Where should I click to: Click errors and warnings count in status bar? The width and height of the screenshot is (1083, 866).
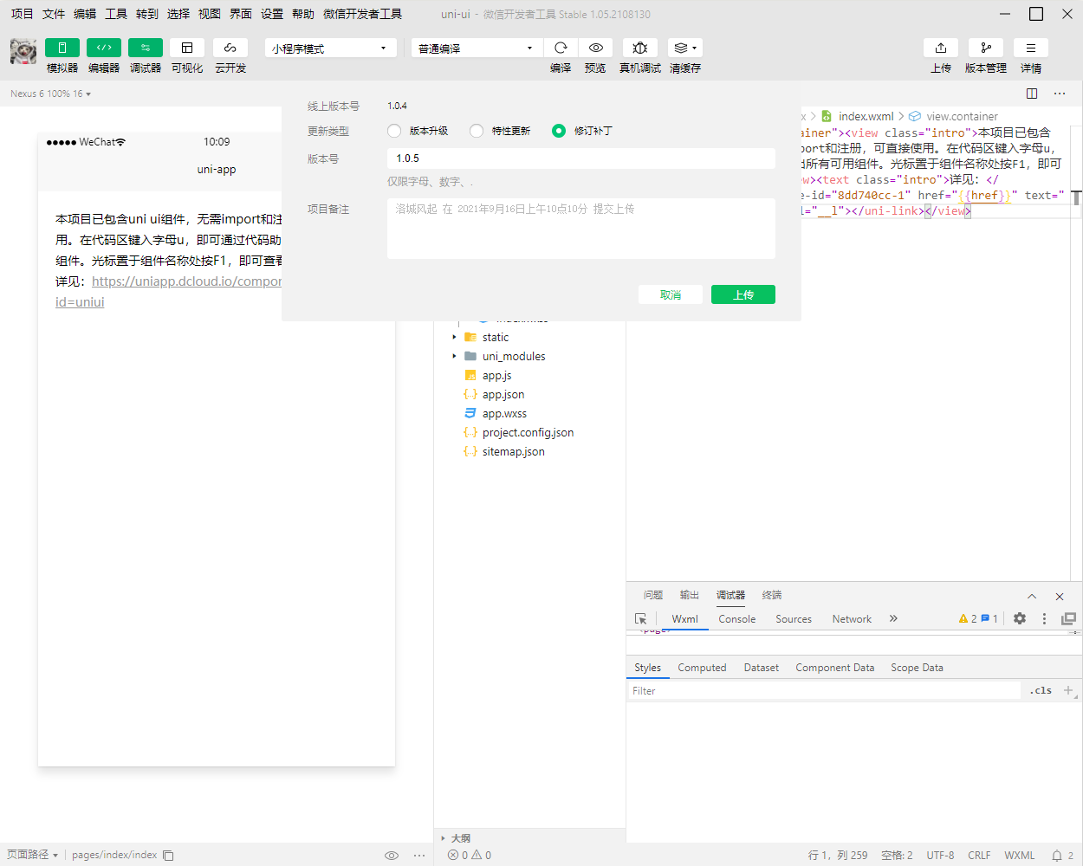470,856
